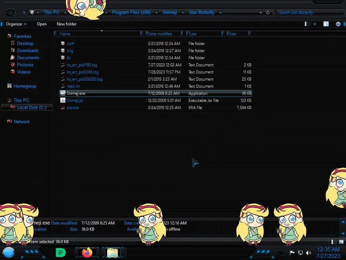Select the read.txt file name
The width and height of the screenshot is (346, 260).
[73, 86]
